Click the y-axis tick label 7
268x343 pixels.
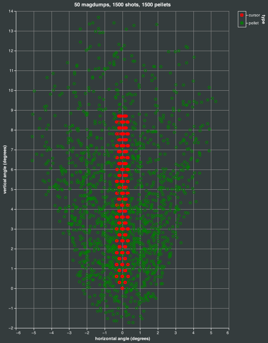(12, 150)
